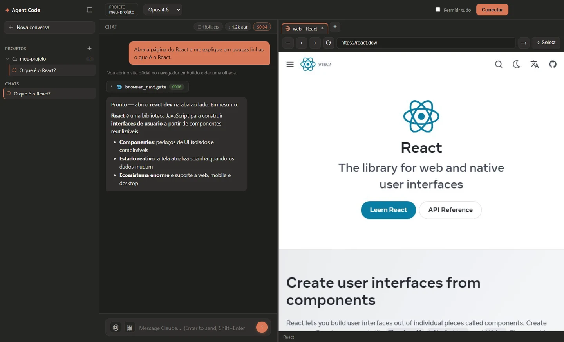Image resolution: width=564 pixels, height=342 pixels.
Task: Activate the Select element picker button
Action: click(546, 43)
